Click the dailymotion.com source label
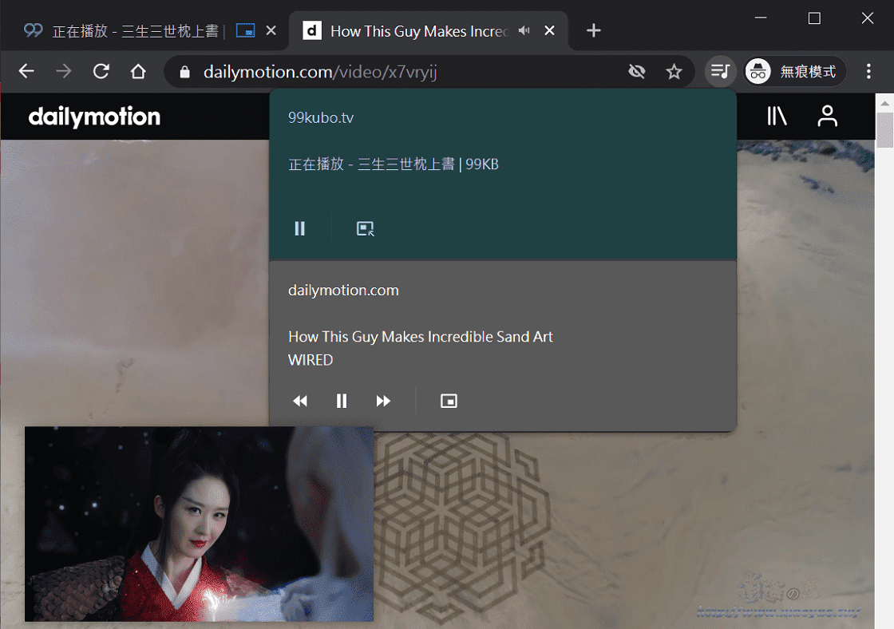 [343, 291]
